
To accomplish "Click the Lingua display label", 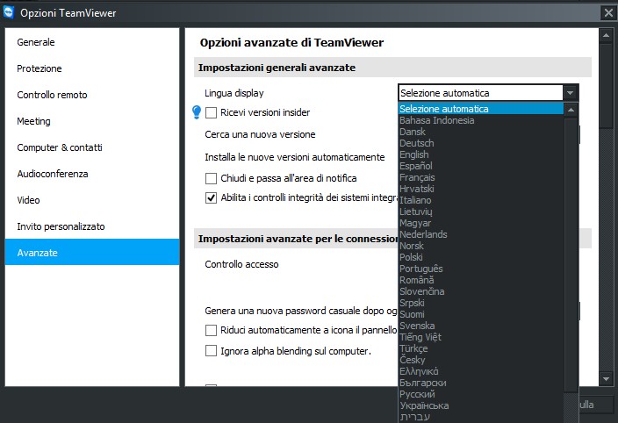I will point(234,93).
